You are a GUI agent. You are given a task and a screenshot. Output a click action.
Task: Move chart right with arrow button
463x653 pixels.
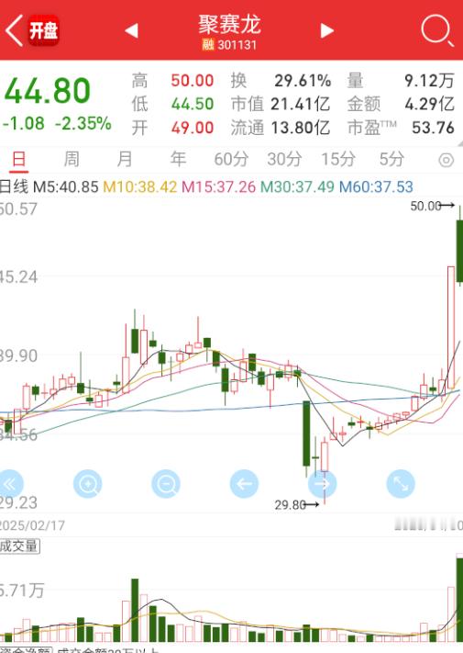click(x=322, y=484)
